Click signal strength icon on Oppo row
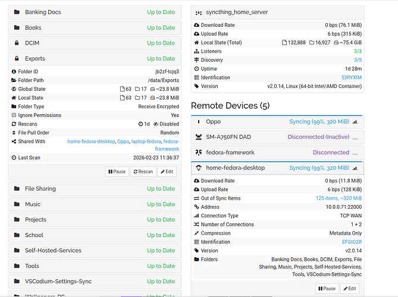Screen dimensions: 398x297 [x=355, y=122]
